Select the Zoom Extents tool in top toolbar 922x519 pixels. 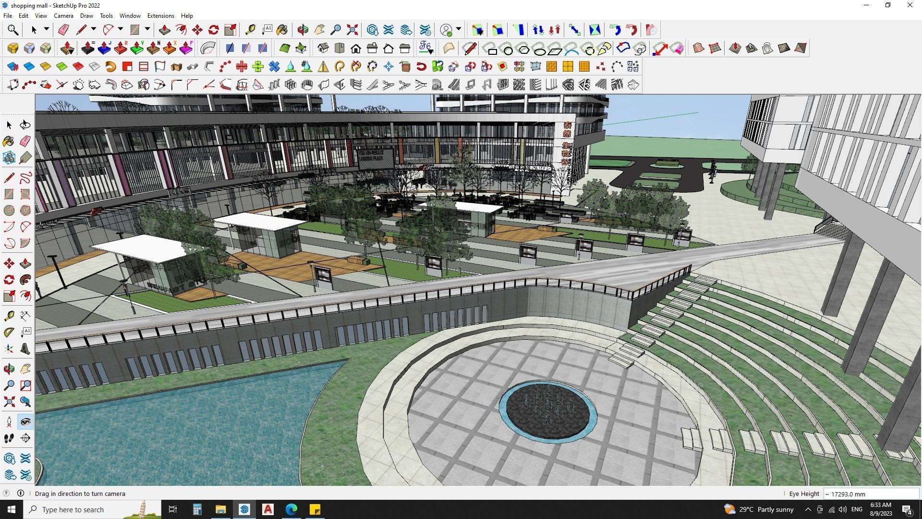[352, 30]
